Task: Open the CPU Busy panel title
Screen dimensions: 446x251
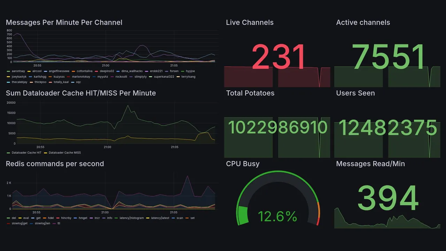Action: (243, 164)
